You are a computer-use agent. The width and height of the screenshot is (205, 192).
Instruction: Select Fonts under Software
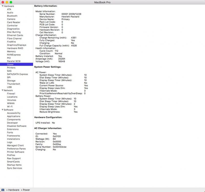(10, 133)
